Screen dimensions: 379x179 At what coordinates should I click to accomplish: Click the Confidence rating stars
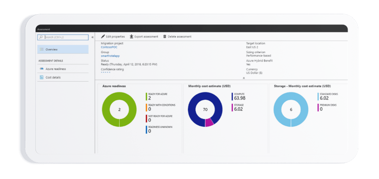[106, 72]
